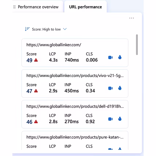
Task: Click the sort order icon
Action: 27,29
